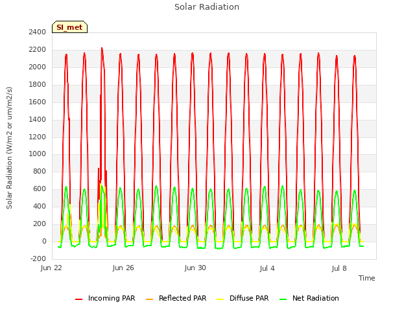This screenshot has height=311, width=415.
Task: Select the Diffuse PAR legend label
Action: pos(249,298)
